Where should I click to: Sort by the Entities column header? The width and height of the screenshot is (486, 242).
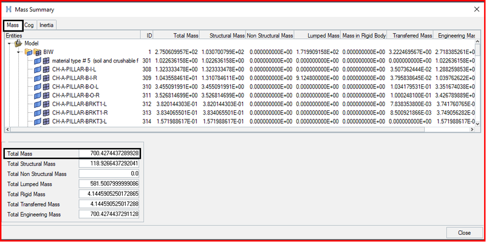[72, 36]
